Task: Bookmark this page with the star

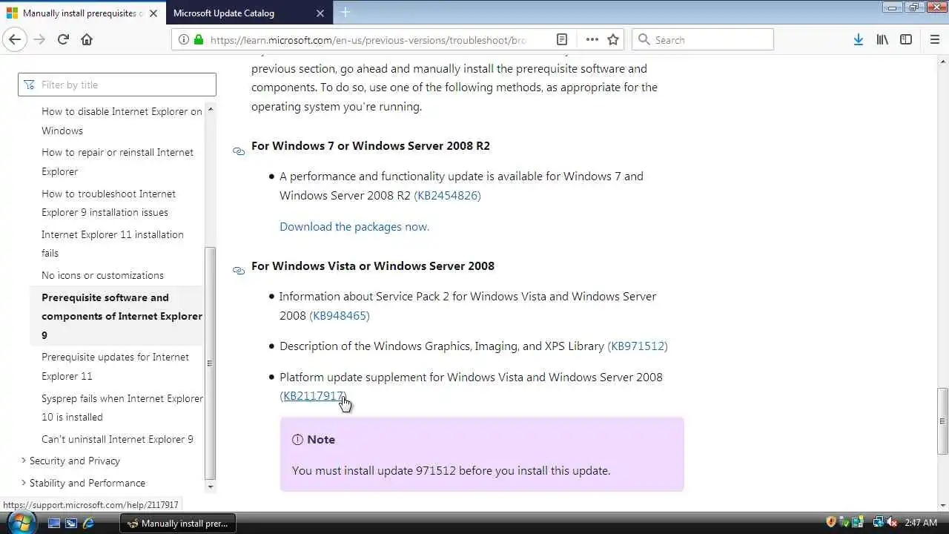Action: pyautogui.click(x=613, y=39)
